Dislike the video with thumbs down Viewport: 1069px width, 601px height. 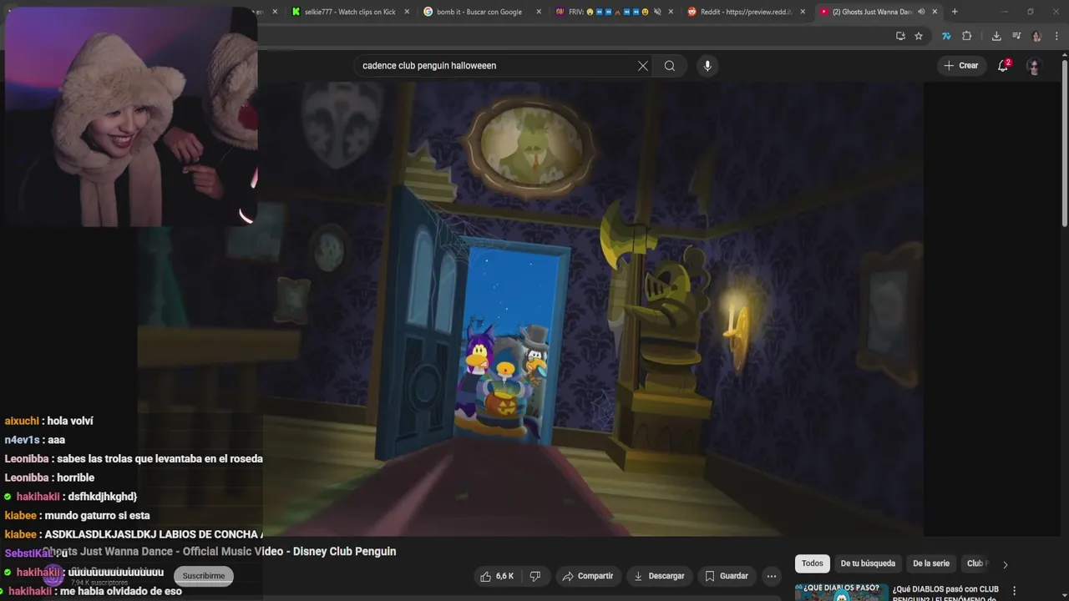[535, 576]
